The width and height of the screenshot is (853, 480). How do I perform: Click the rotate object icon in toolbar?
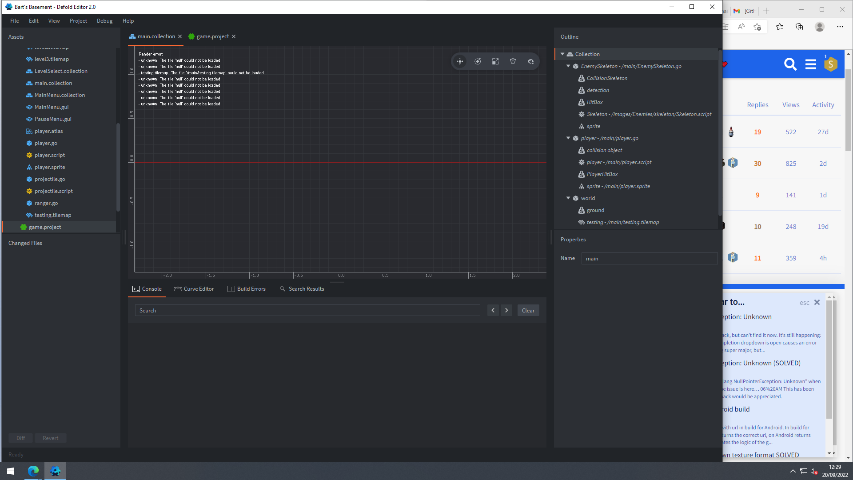tap(478, 61)
